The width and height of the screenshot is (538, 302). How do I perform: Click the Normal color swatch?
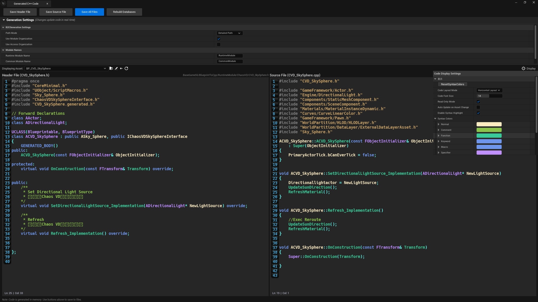coord(489,124)
